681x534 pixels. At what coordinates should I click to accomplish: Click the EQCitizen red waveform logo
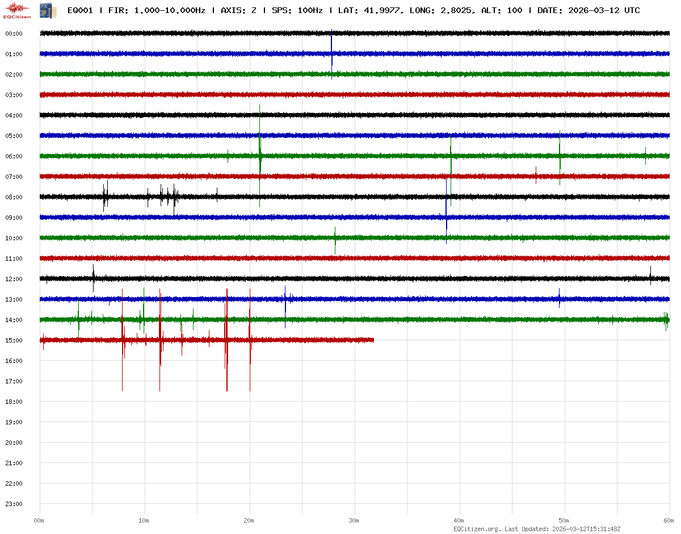coord(18,10)
